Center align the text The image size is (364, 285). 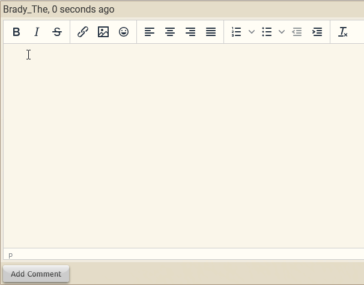click(x=170, y=32)
